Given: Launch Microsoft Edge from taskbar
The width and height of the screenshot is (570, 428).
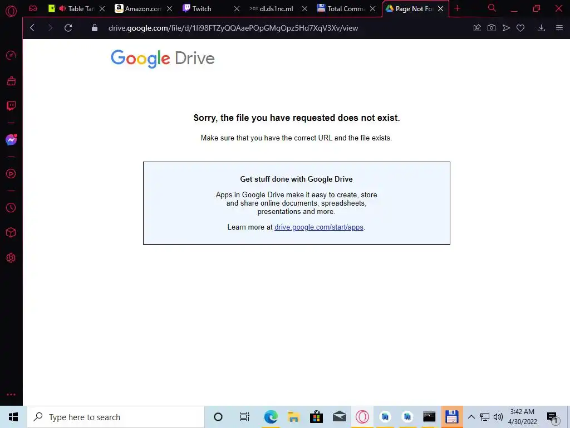Looking at the screenshot, I should point(271,417).
